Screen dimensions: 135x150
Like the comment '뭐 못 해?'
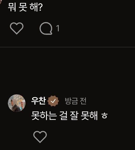point(17,28)
